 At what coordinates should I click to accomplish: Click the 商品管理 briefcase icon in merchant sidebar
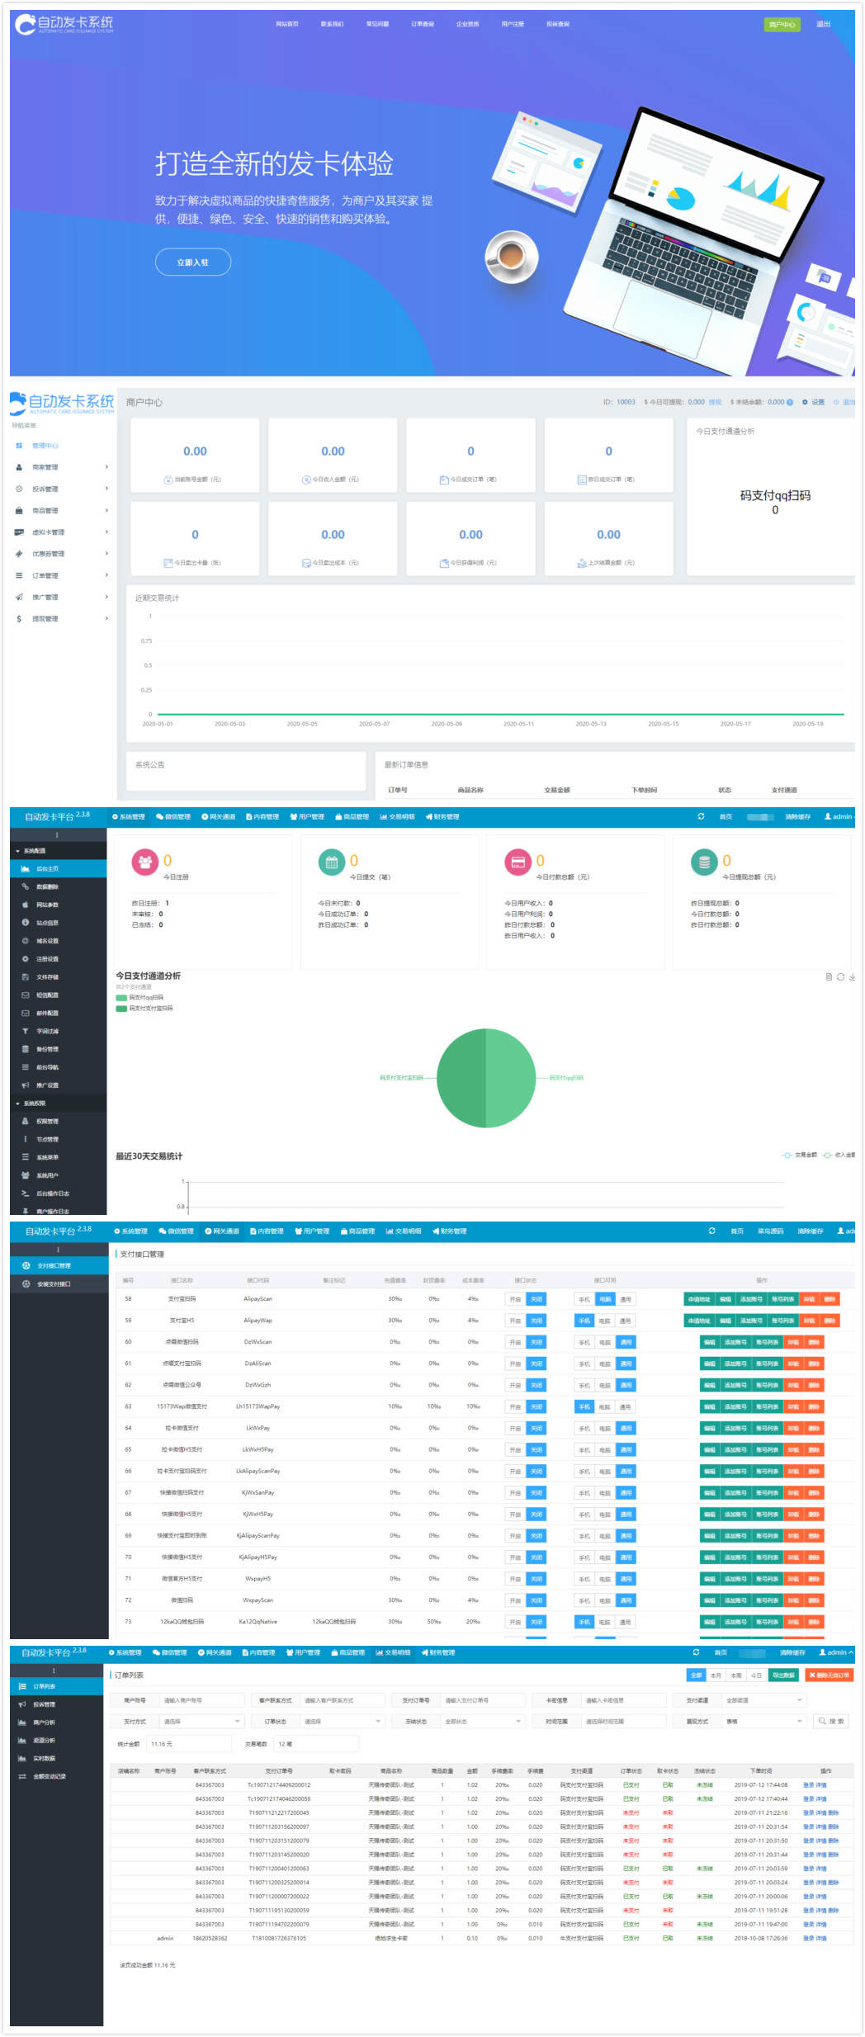pos(19,511)
